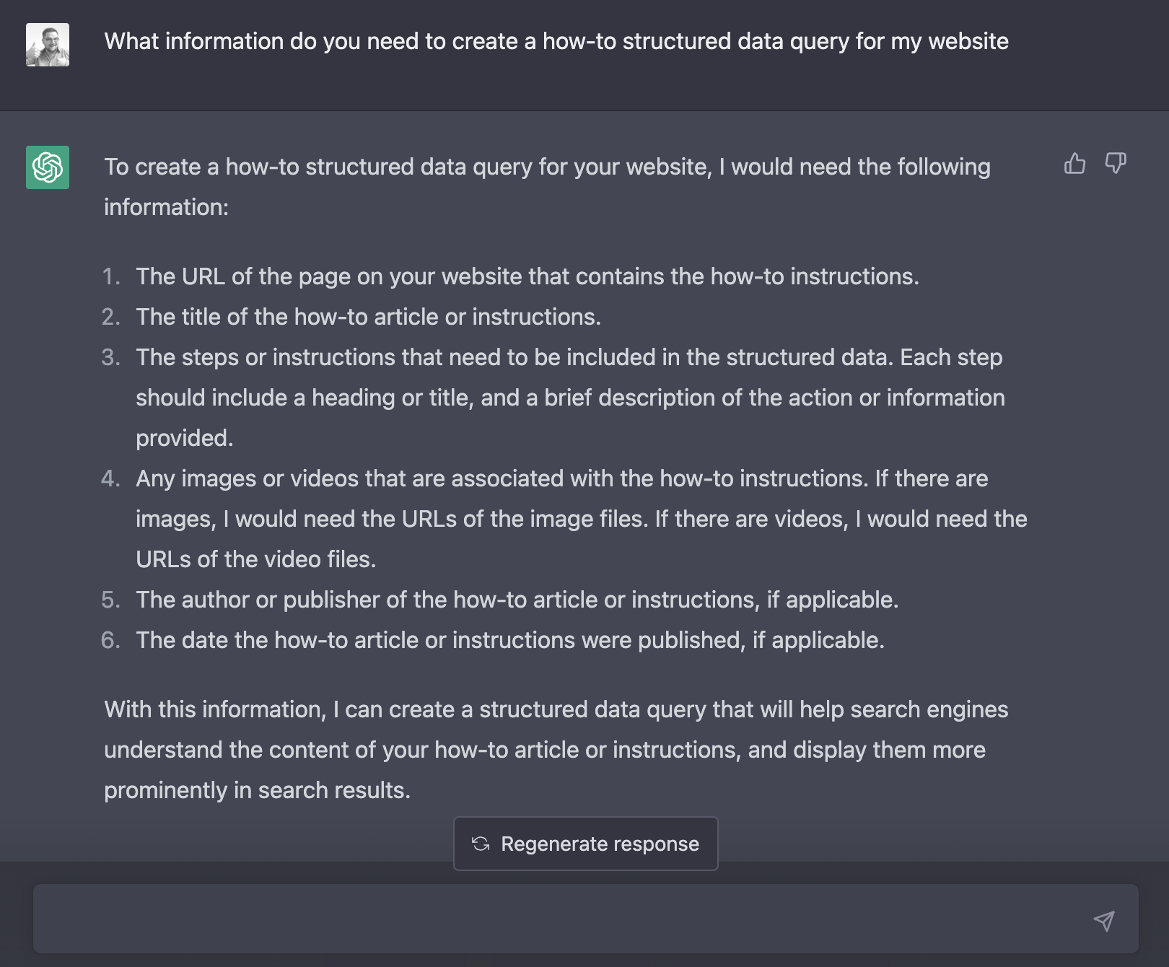This screenshot has width=1169, height=967.
Task: Select the thumbs down feedback icon
Action: pos(1116,165)
